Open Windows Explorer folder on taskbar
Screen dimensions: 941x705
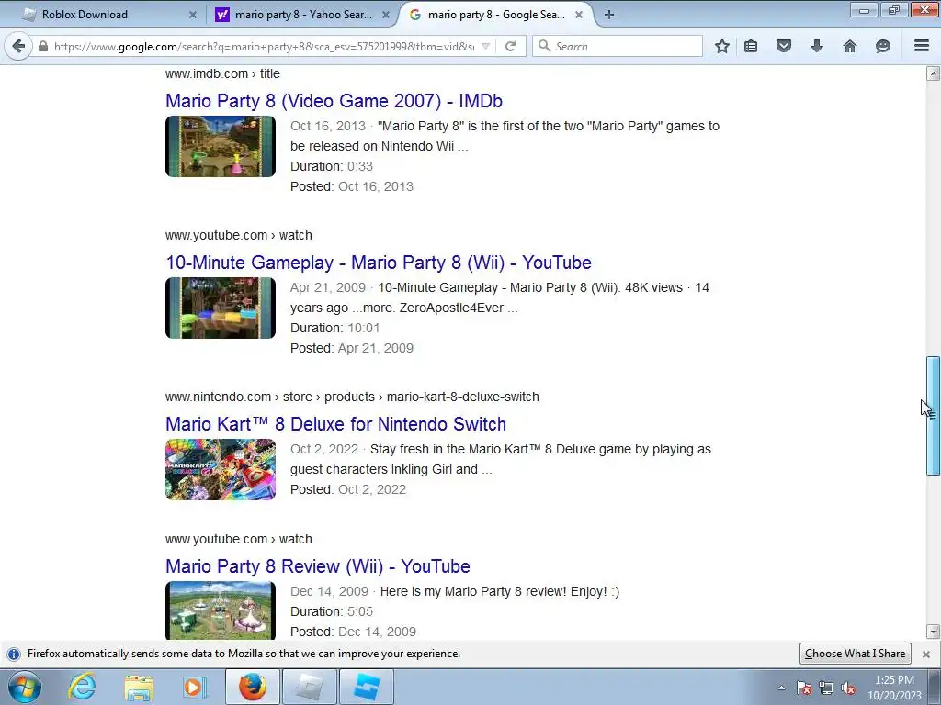point(139,687)
